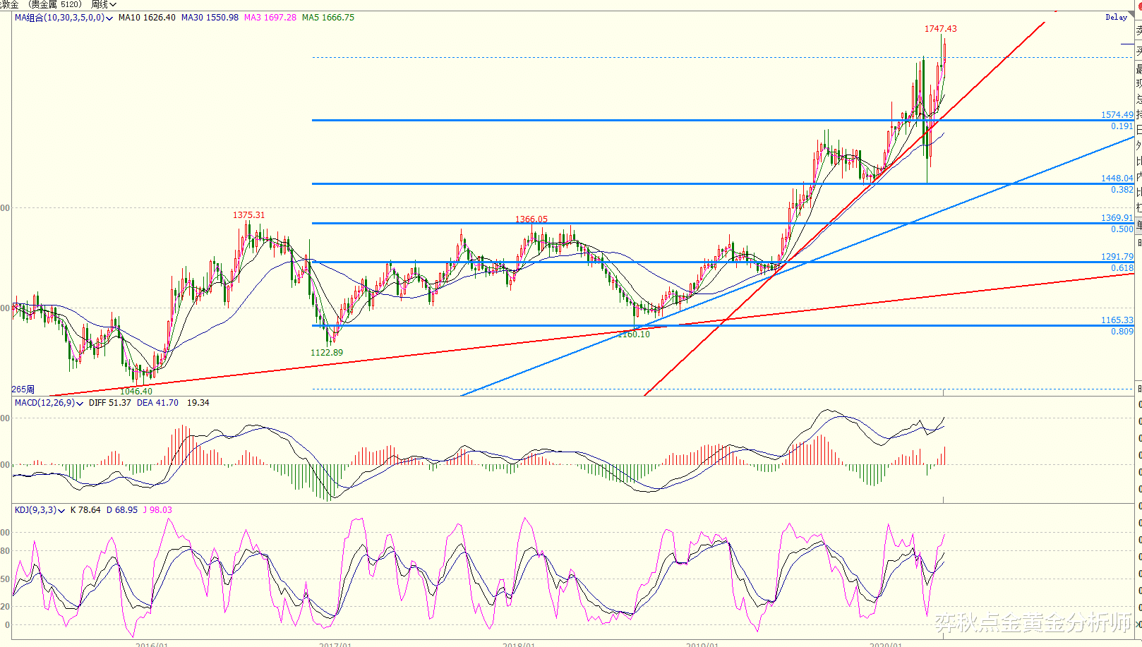This screenshot has height=647, width=1142.
Task: Click the MA10 1626.40 value
Action: click(x=147, y=18)
